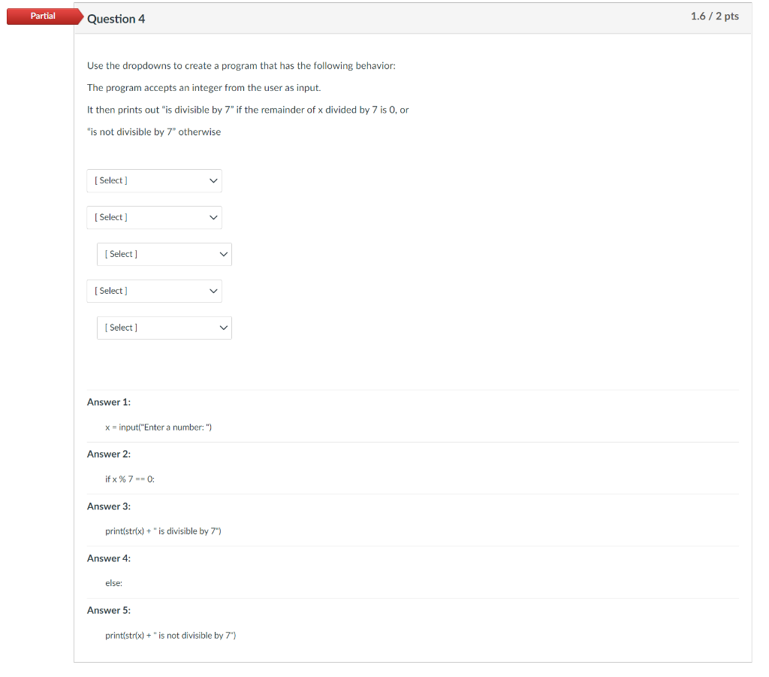This screenshot has width=769, height=677.
Task: Open the fifth (last indented) Select dropdown
Action: coord(164,328)
